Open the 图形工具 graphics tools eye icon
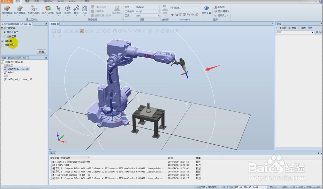The width and height of the screenshot is (323, 189). pyautogui.click(x=206, y=10)
